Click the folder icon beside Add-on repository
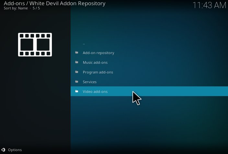 tap(77, 52)
